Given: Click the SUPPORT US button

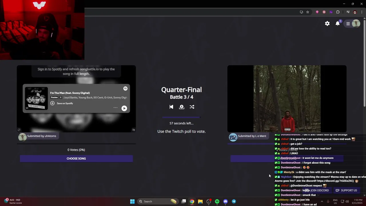Looking at the screenshot, I should [346, 190].
